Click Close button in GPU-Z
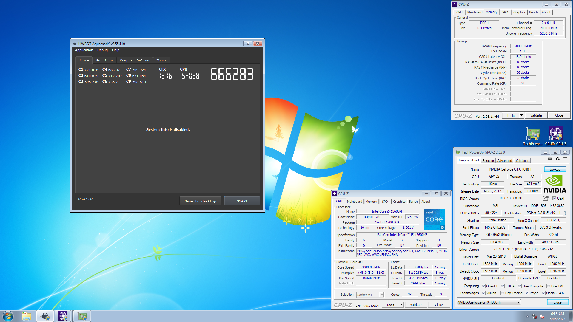This screenshot has height=322, width=573. [557, 302]
